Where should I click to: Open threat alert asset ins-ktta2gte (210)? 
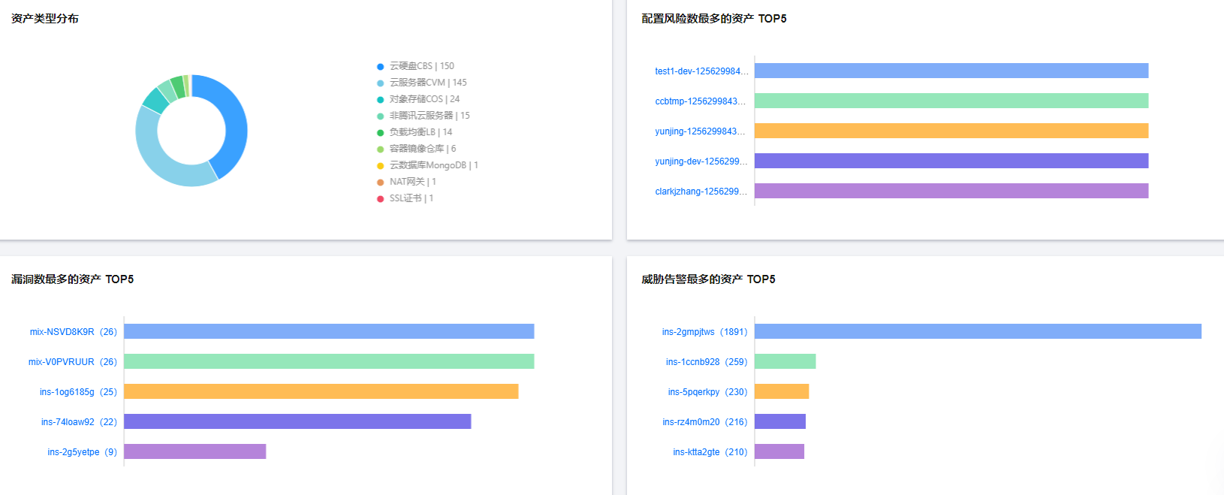[x=710, y=452]
